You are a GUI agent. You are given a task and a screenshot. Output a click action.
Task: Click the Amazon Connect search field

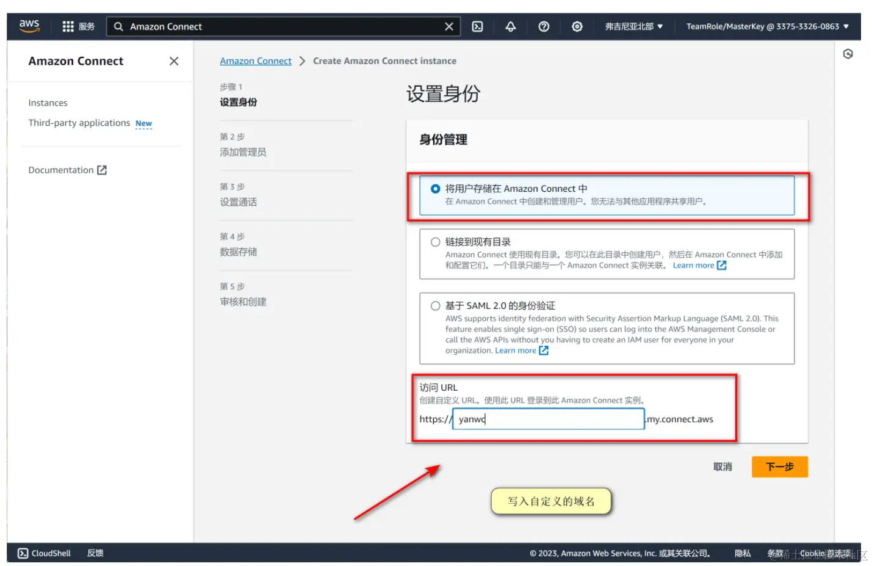point(284,26)
